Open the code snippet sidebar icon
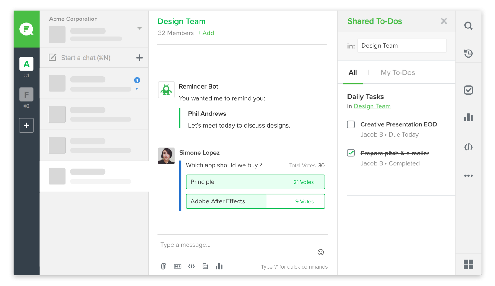495x286 pixels. point(468,147)
